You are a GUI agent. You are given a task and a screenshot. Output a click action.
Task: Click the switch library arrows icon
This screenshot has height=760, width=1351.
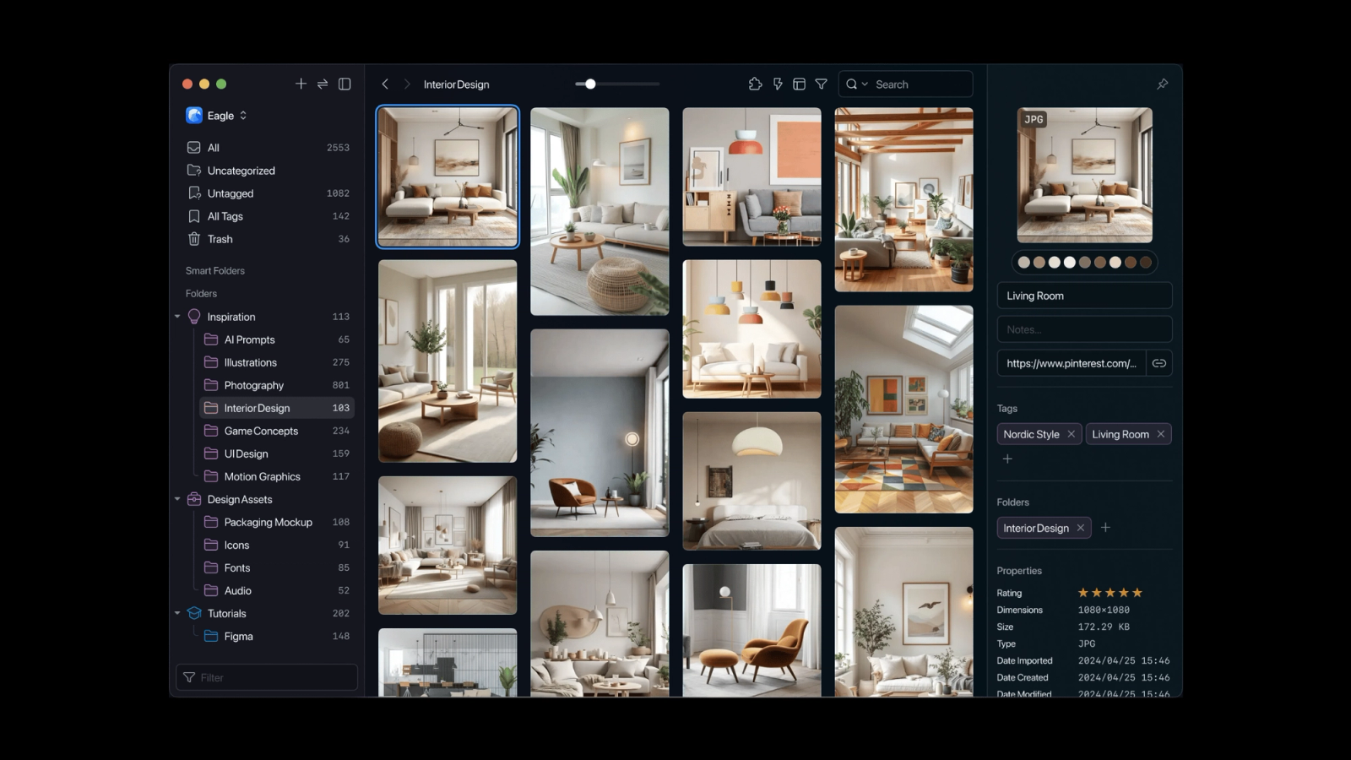click(323, 84)
